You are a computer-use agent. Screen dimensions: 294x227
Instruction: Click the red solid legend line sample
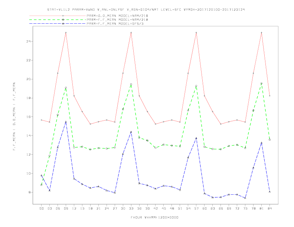pos(58,16)
